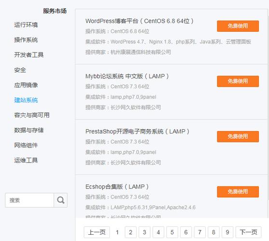The image size is (269, 241).
Task: Click WordPress 4.7 integrated software line
Action: [168, 42]
